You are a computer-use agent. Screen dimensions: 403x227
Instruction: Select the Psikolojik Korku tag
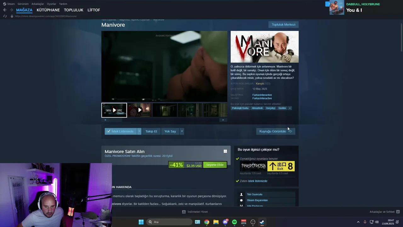(x=240, y=108)
